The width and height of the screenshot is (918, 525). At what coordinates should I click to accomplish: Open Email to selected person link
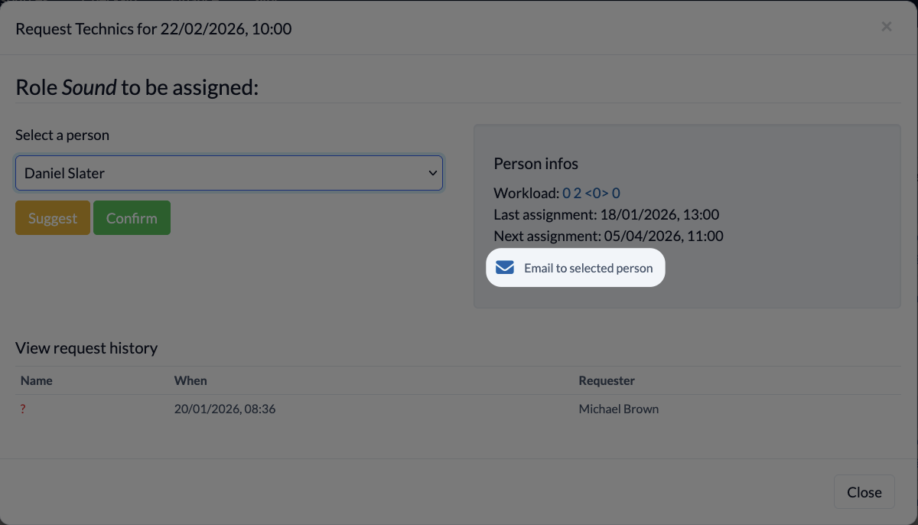tap(575, 268)
